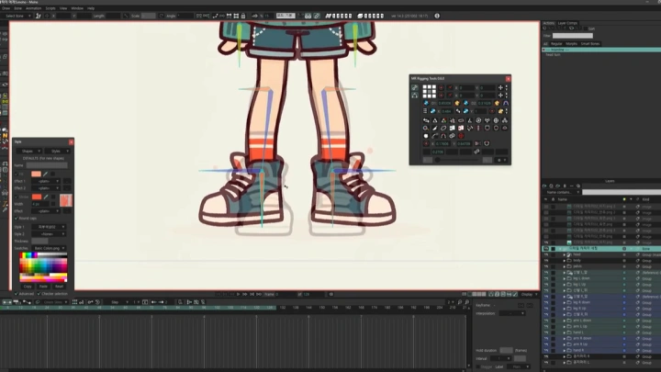
Task: Click the Display quality button below canvas
Action: 526,294
